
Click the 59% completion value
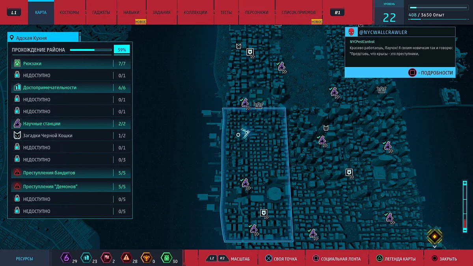point(122,50)
